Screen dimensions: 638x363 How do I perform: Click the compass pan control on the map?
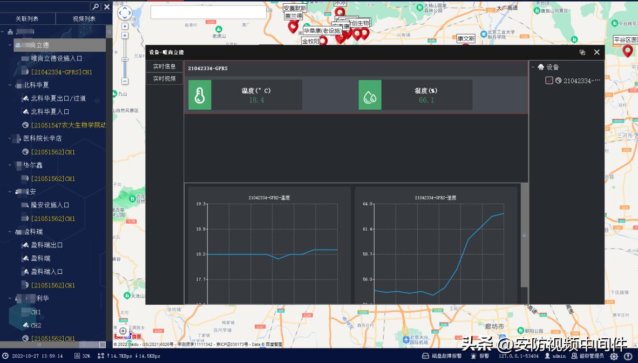pyautogui.click(x=124, y=12)
